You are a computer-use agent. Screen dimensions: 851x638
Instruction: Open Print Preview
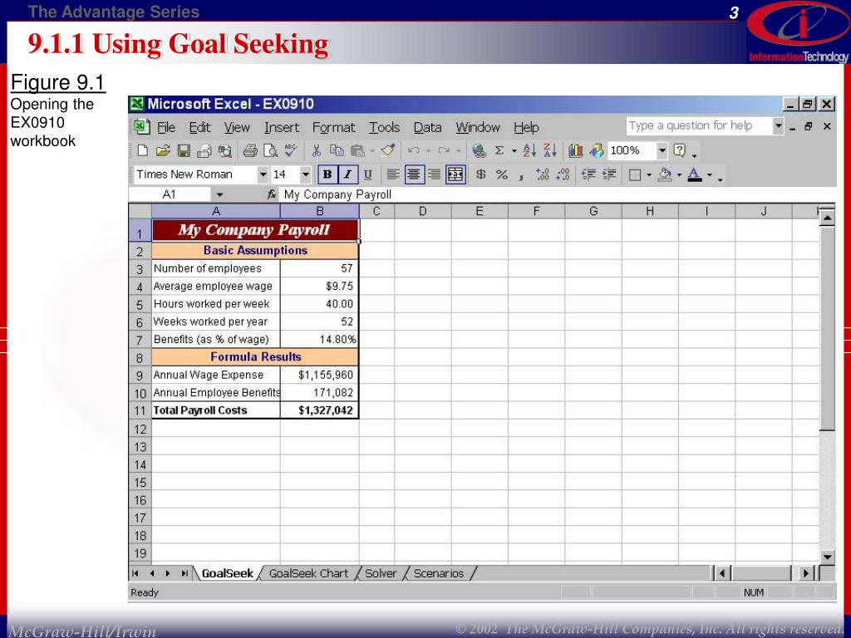(x=270, y=151)
